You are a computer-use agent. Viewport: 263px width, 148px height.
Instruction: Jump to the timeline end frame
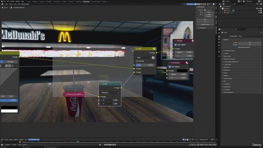(x=115, y=145)
